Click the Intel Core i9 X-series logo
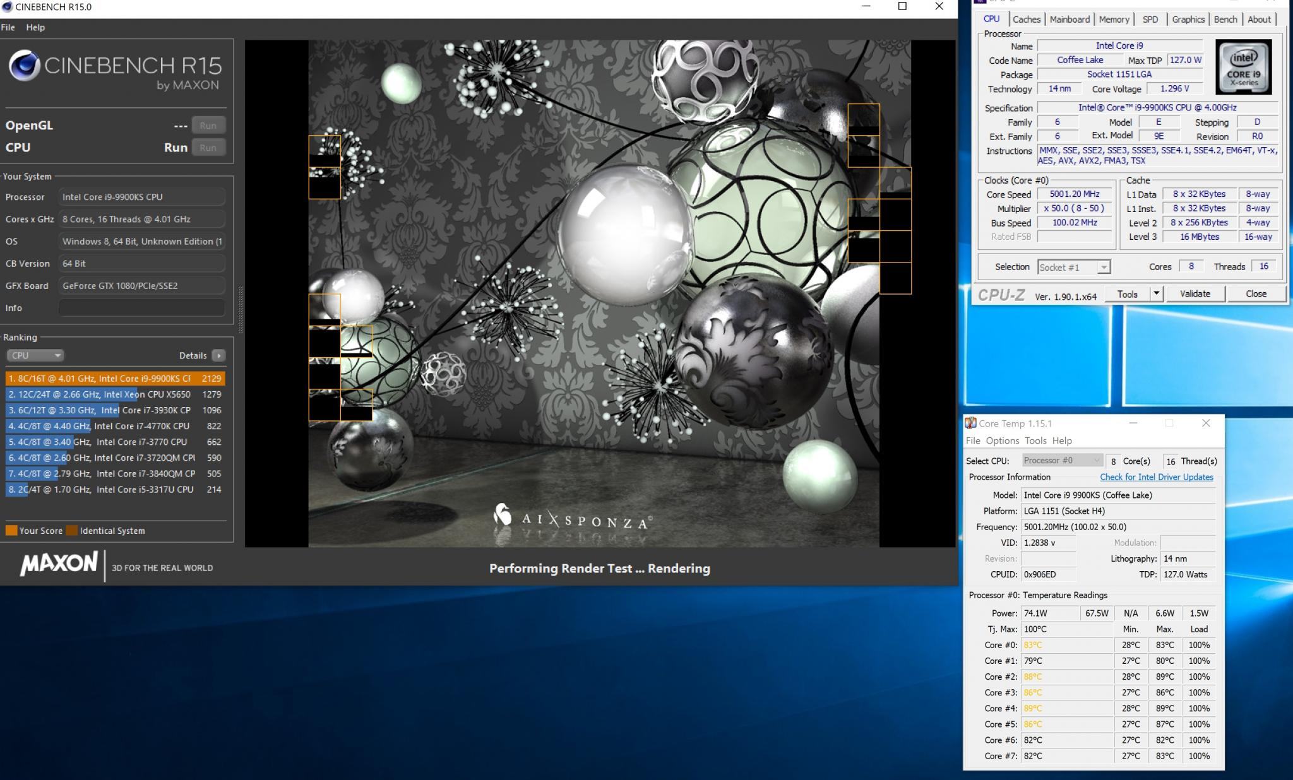Screen dimensions: 1293x780 point(1243,67)
